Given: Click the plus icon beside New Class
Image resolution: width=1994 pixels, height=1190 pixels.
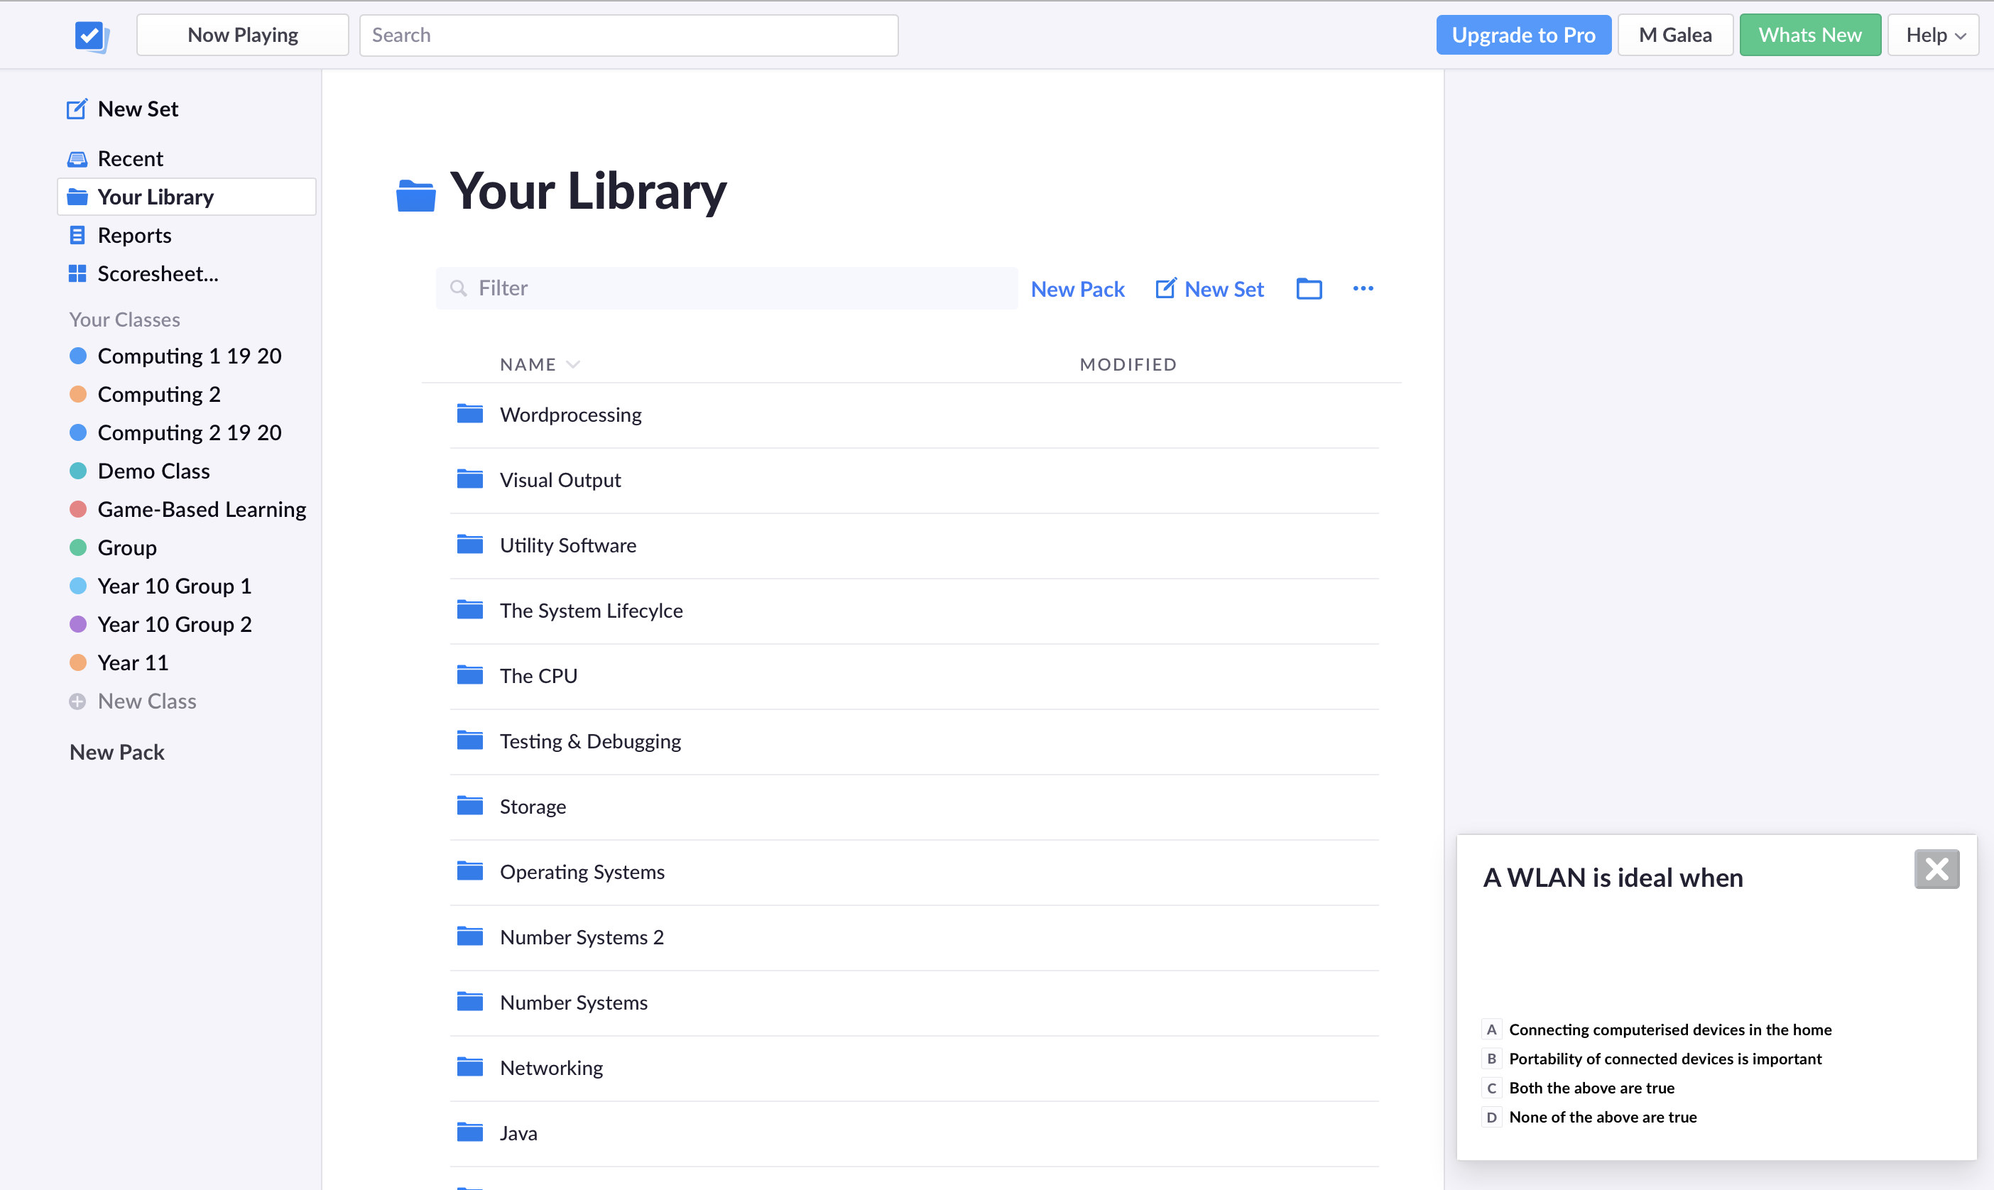Looking at the screenshot, I should point(77,702).
